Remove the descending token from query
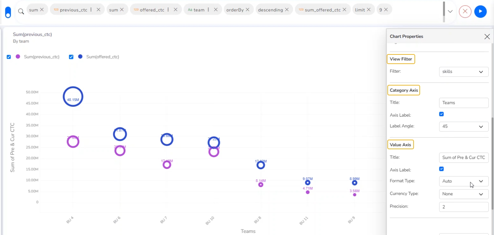Viewport: 494px width, 235px height. click(287, 10)
